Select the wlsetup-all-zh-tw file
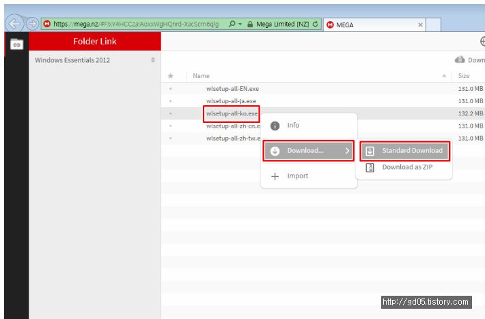The image size is (485, 319). point(233,138)
